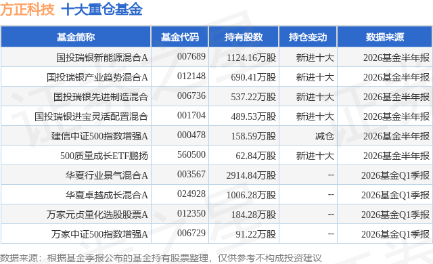Open 华夏行业景气混合A fund entry
433x264 pixels.
(107, 175)
